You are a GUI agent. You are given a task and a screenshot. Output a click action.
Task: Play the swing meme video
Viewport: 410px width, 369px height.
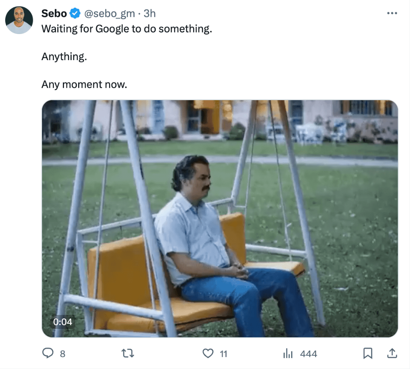[x=220, y=218]
